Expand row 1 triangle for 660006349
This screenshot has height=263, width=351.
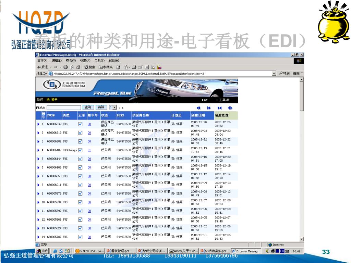[x=38, y=124]
